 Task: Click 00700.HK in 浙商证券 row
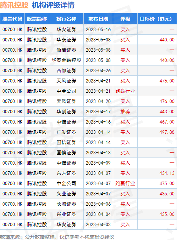tap(12, 50)
